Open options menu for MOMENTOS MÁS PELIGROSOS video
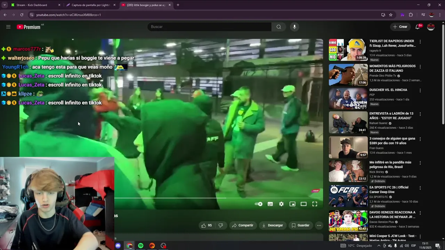The image size is (445, 250). [x=420, y=67]
